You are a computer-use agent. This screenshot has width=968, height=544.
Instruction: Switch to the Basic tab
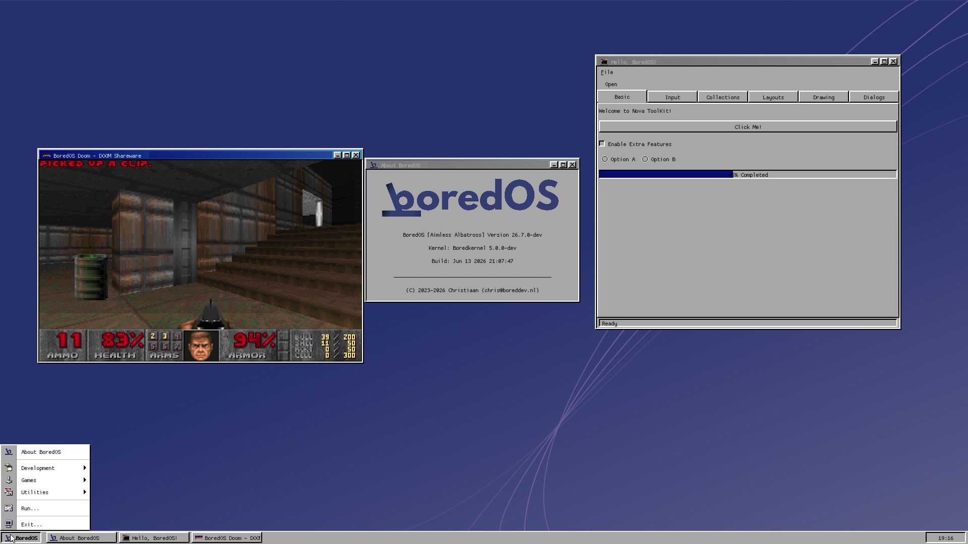622,97
